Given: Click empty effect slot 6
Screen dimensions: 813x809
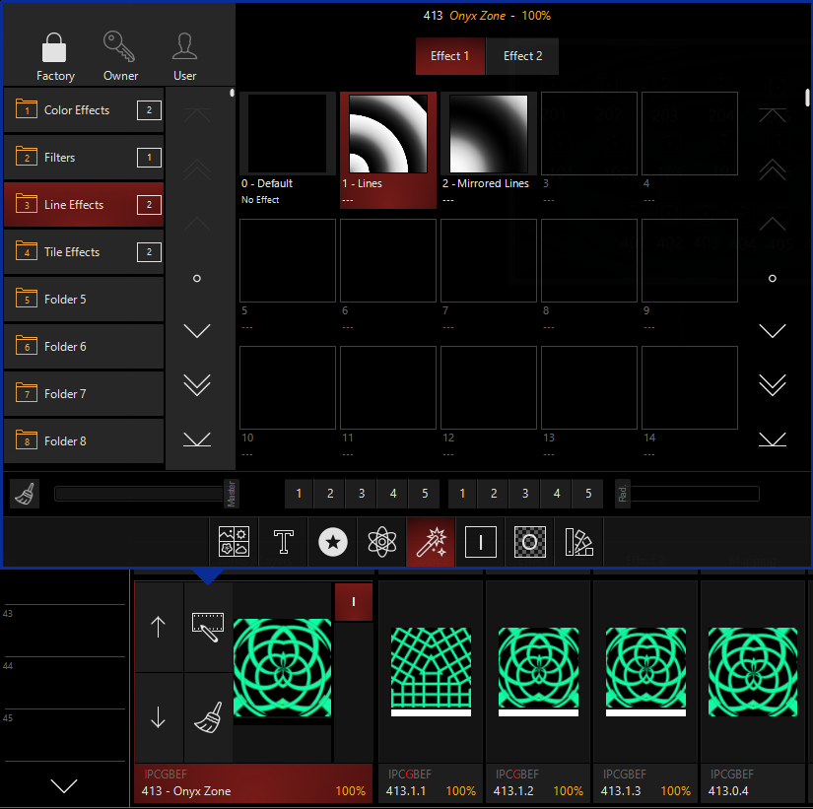Looking at the screenshot, I should click(x=388, y=260).
